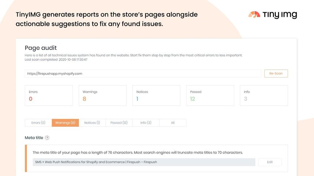Select the Warnings (8) tab
This screenshot has height=176, width=314.
coord(65,123)
